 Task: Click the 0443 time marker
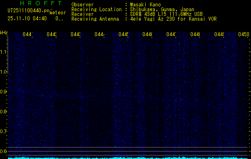[75, 34]
